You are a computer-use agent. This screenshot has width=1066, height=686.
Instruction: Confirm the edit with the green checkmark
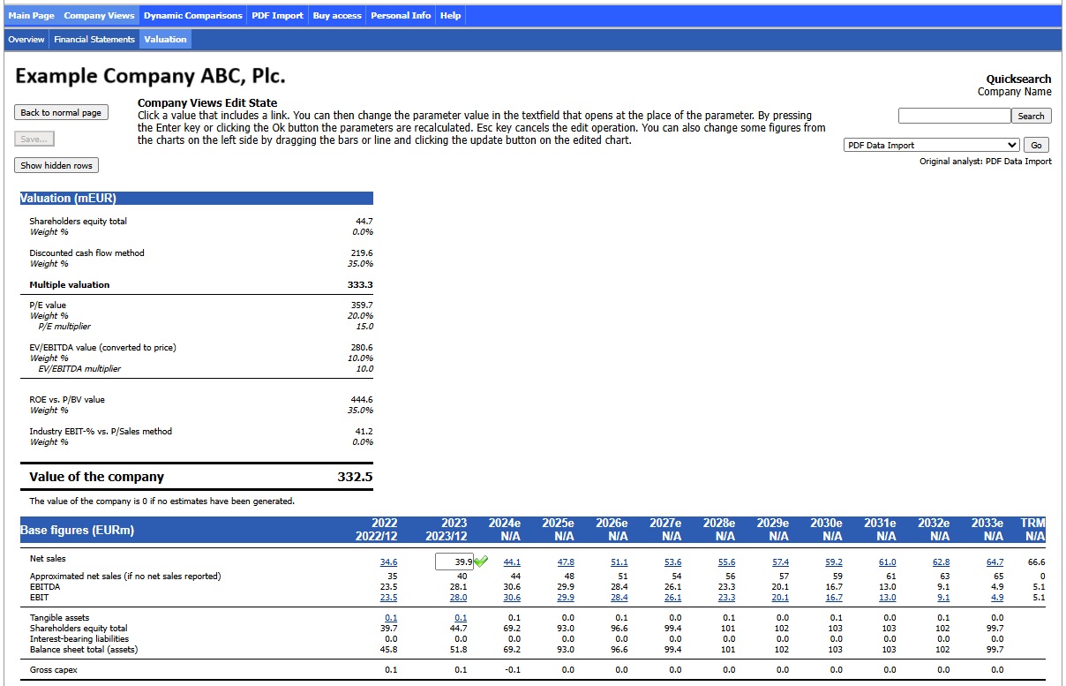pos(481,562)
